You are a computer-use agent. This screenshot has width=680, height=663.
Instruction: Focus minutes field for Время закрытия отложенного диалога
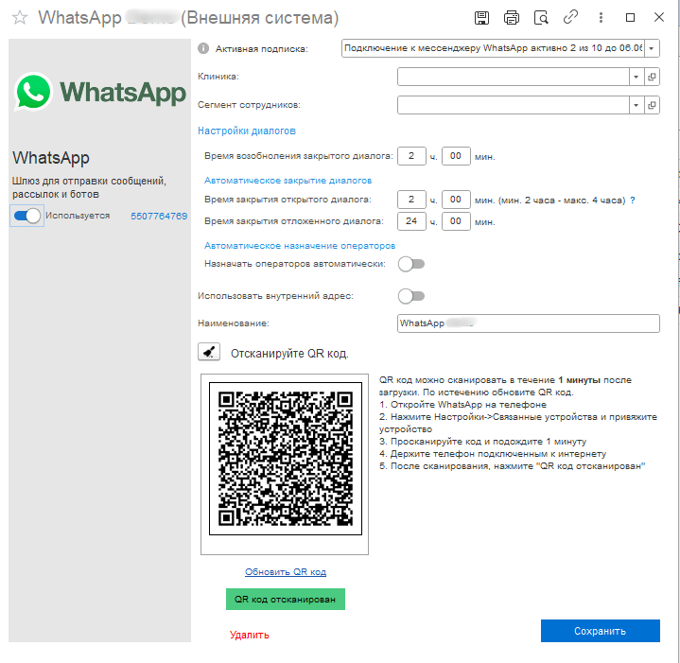coord(456,221)
